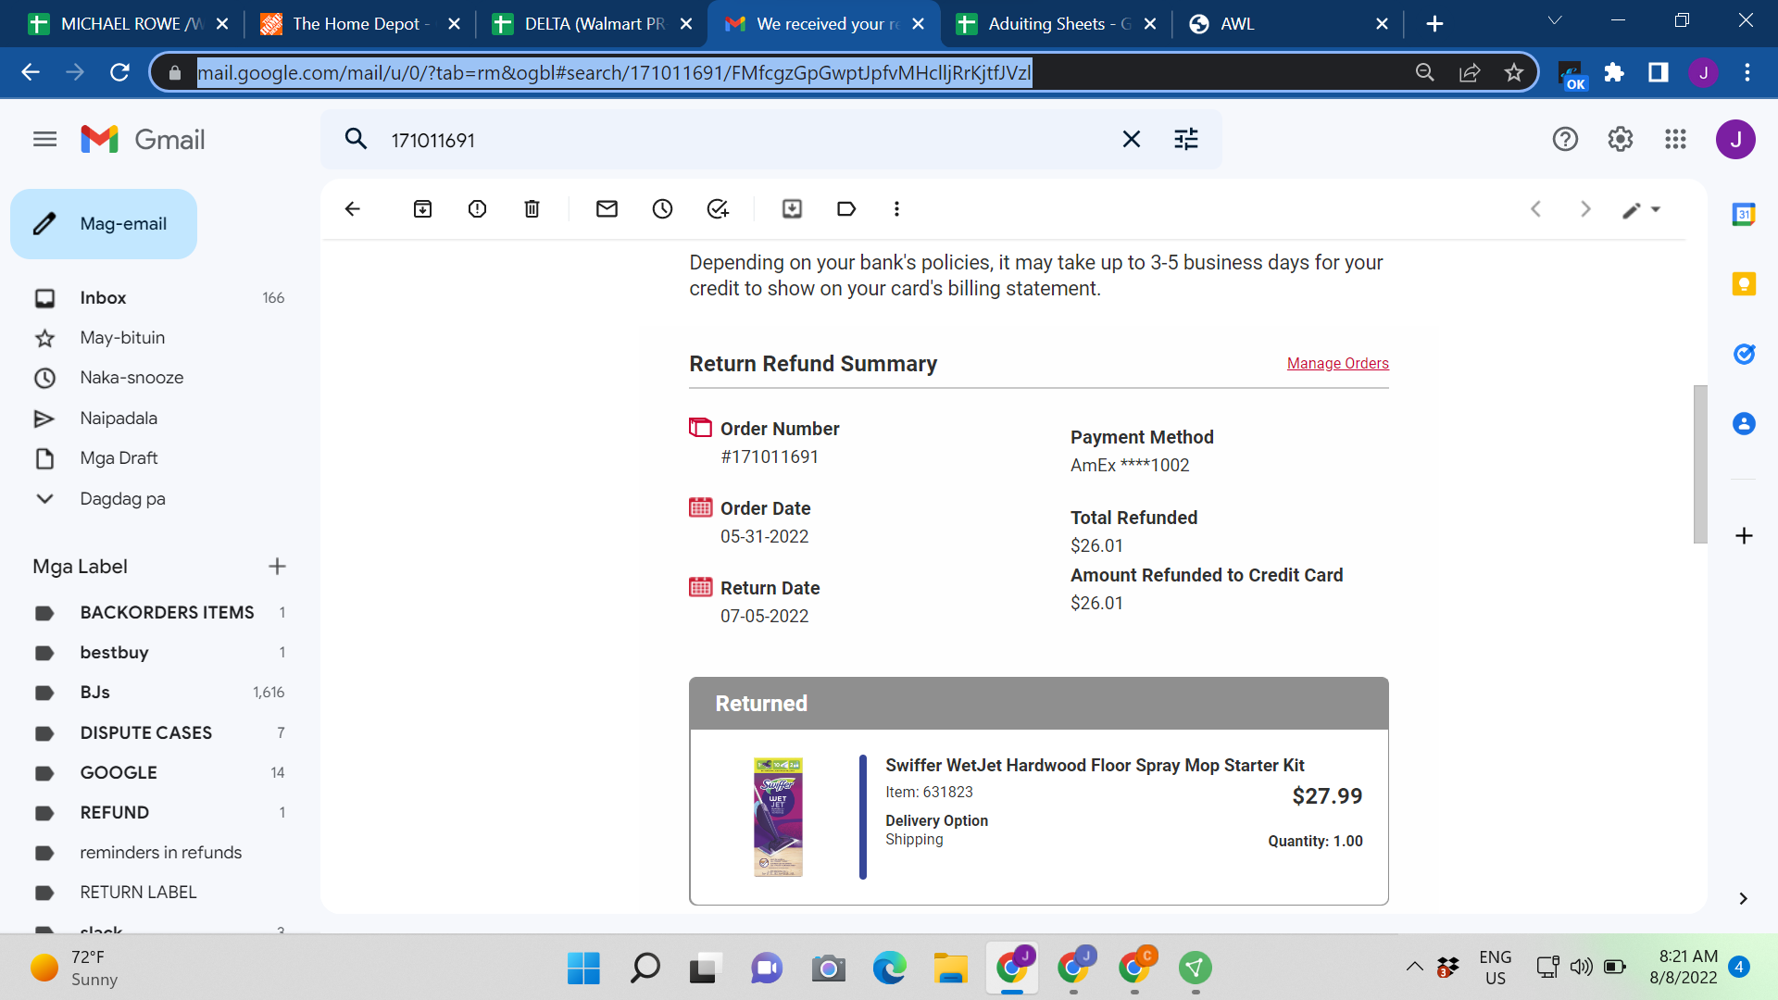Add this email to Tasks
The width and height of the screenshot is (1778, 1000).
(718, 209)
